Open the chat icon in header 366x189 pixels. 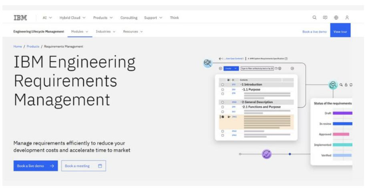325,18
